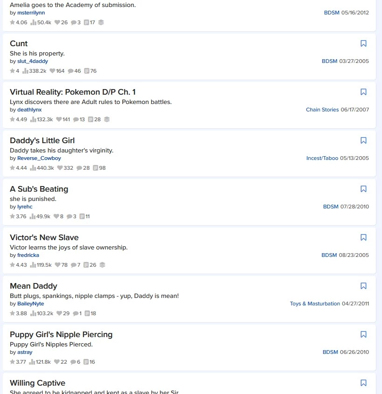Image resolution: width=382 pixels, height=394 pixels.
Task: Click the comments bubble icon showing 7
Action: pyautogui.click(x=74, y=265)
